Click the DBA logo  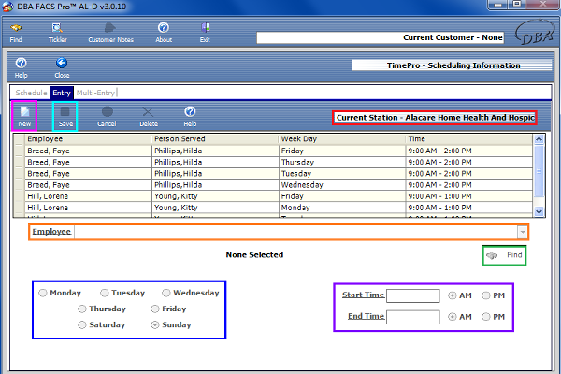point(535,33)
